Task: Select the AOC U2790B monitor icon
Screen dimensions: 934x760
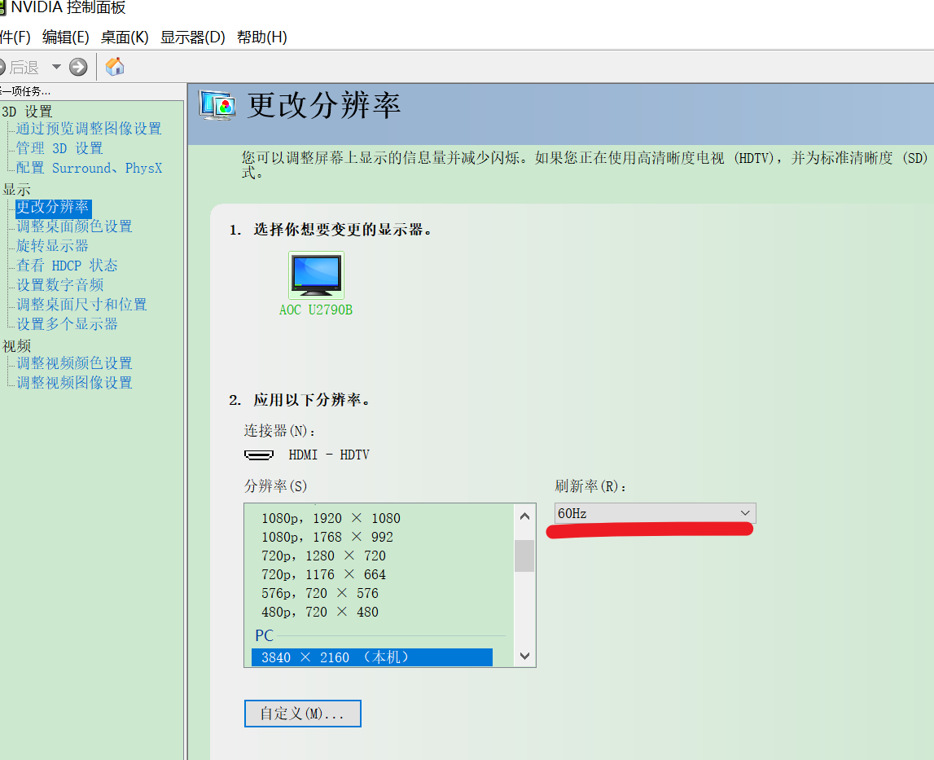Action: pos(316,275)
